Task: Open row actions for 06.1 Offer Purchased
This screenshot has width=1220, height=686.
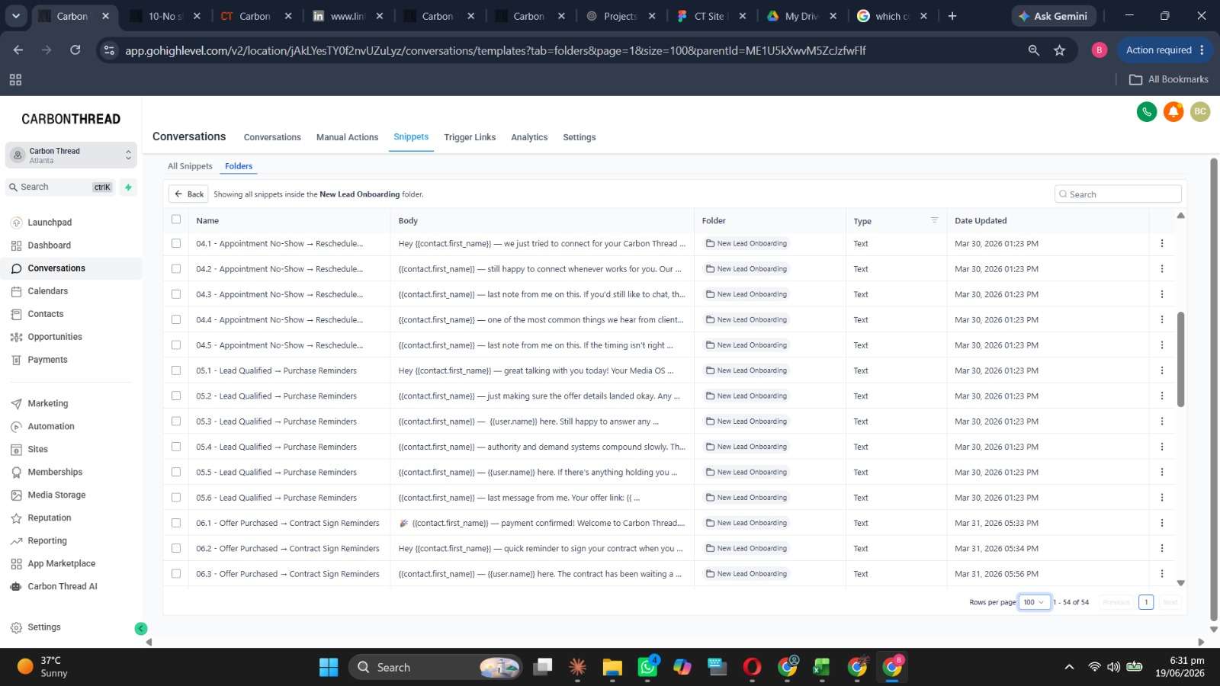Action: tap(1162, 523)
